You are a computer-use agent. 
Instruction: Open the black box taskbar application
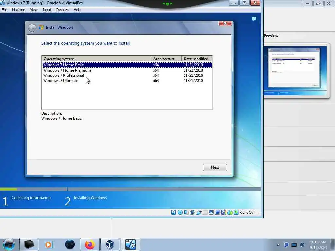pyautogui.click(x=29, y=244)
